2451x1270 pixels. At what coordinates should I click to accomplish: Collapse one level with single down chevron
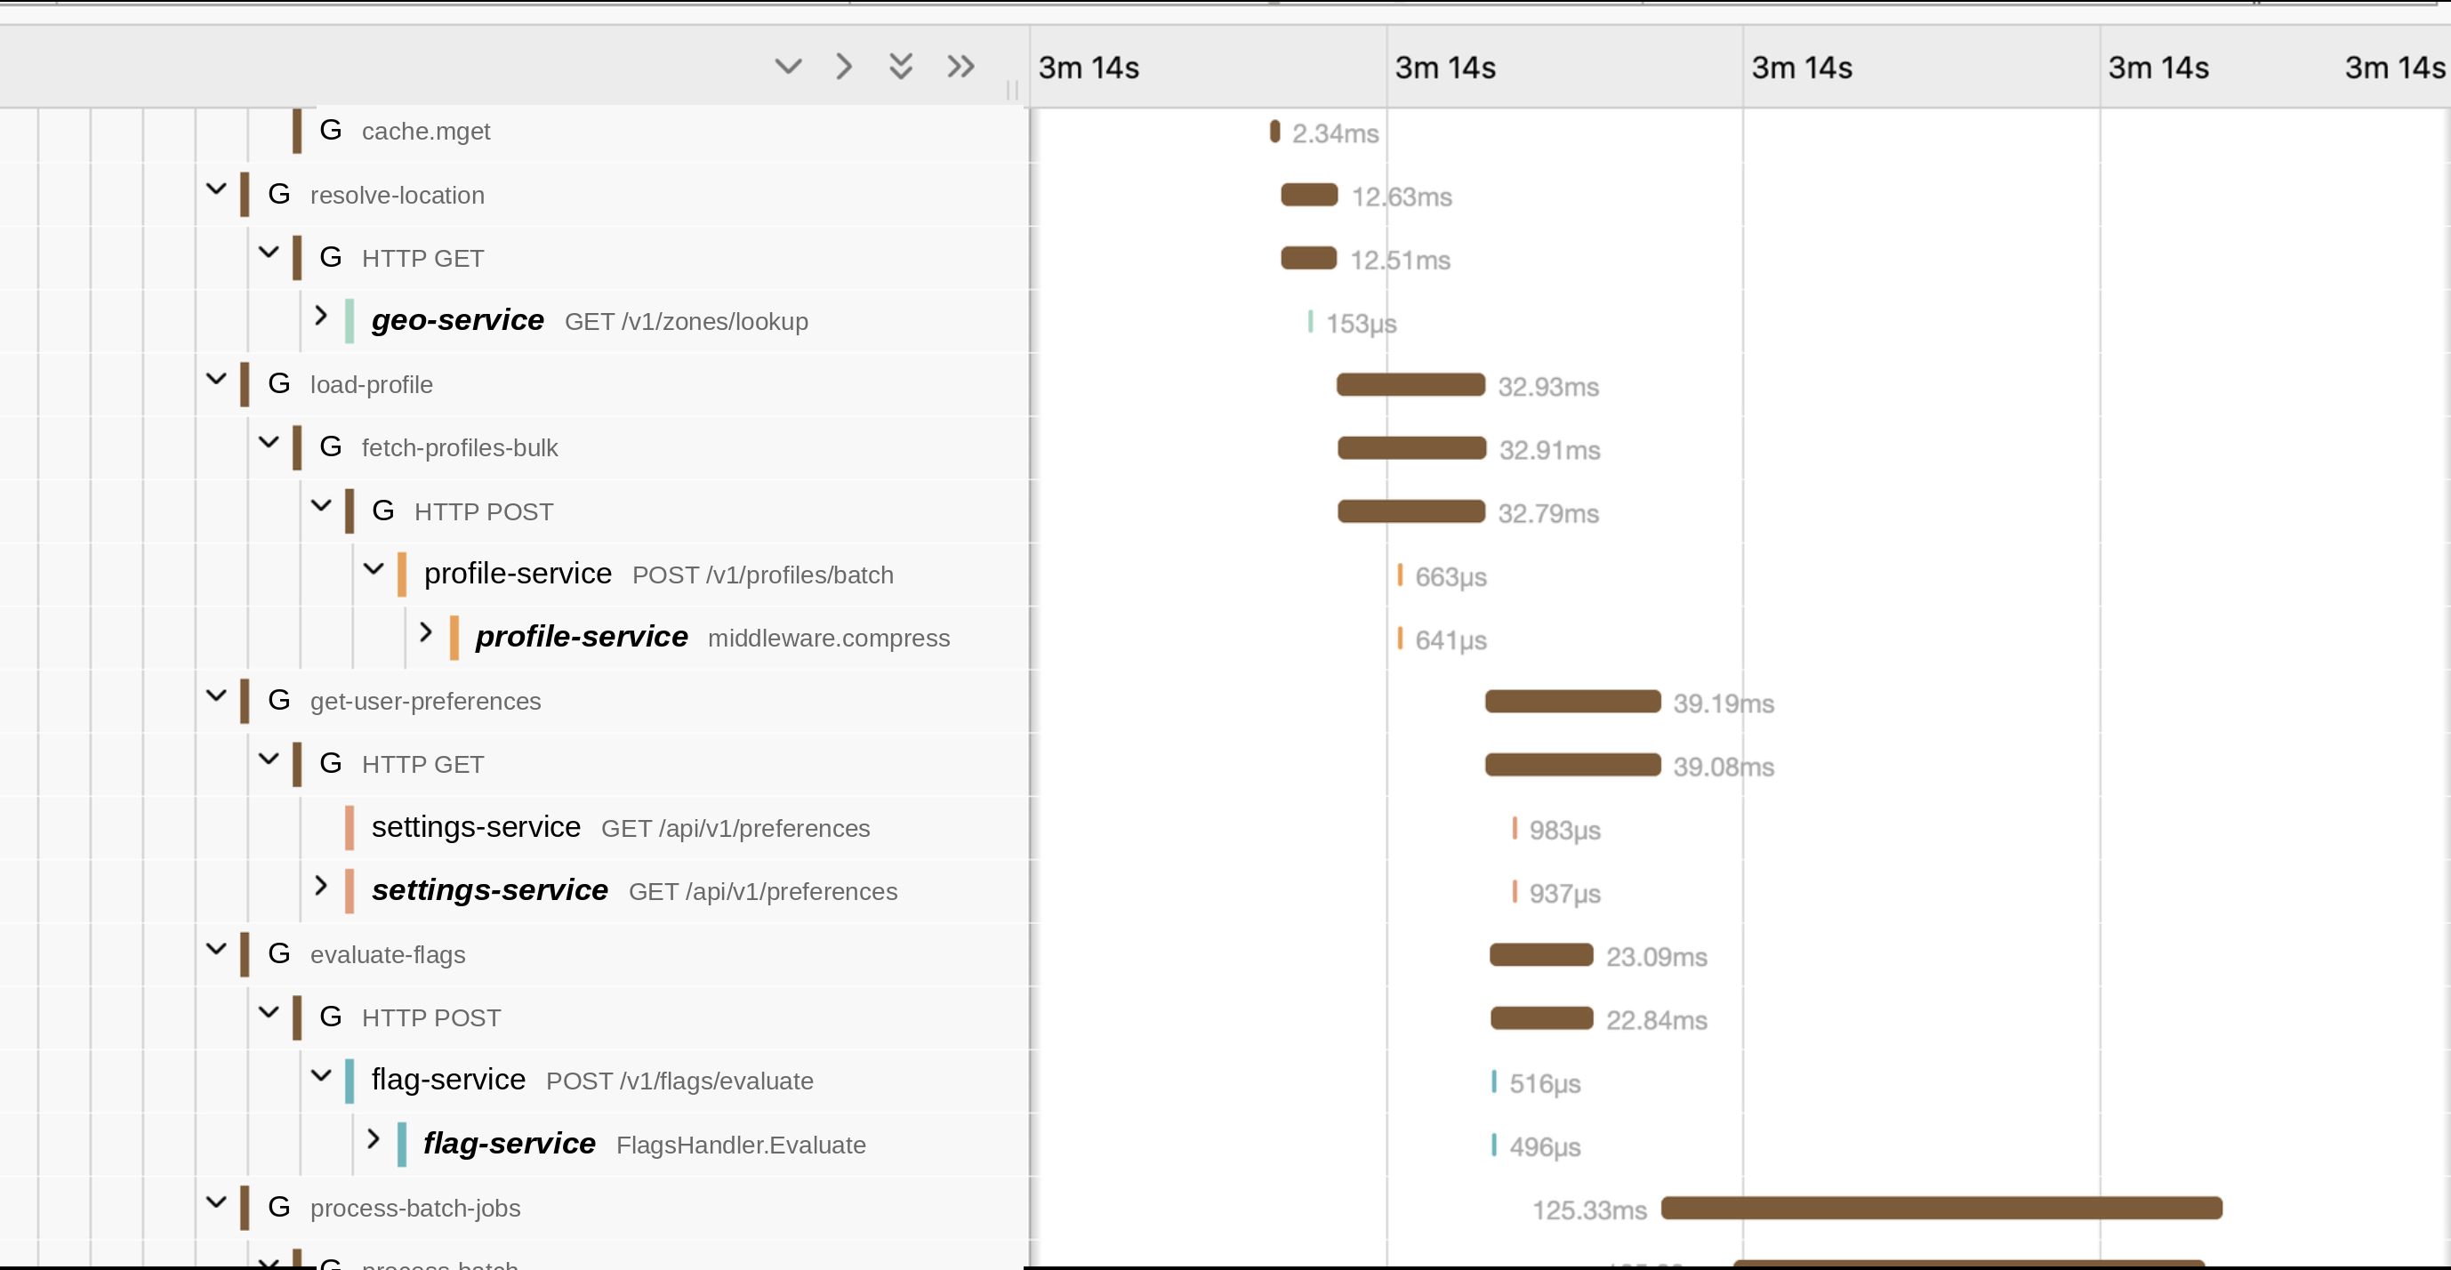788,67
